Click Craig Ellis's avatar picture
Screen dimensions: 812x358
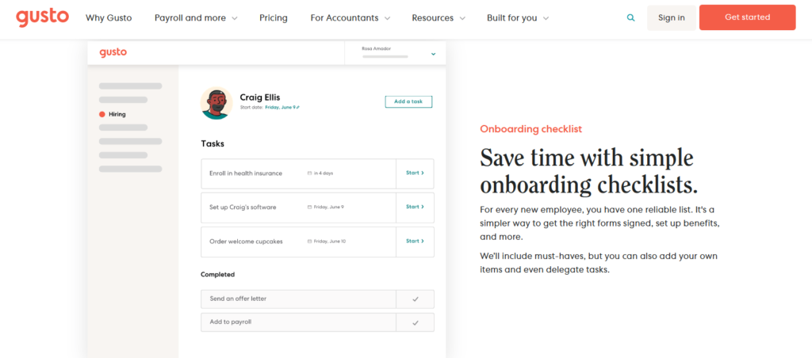click(x=216, y=103)
